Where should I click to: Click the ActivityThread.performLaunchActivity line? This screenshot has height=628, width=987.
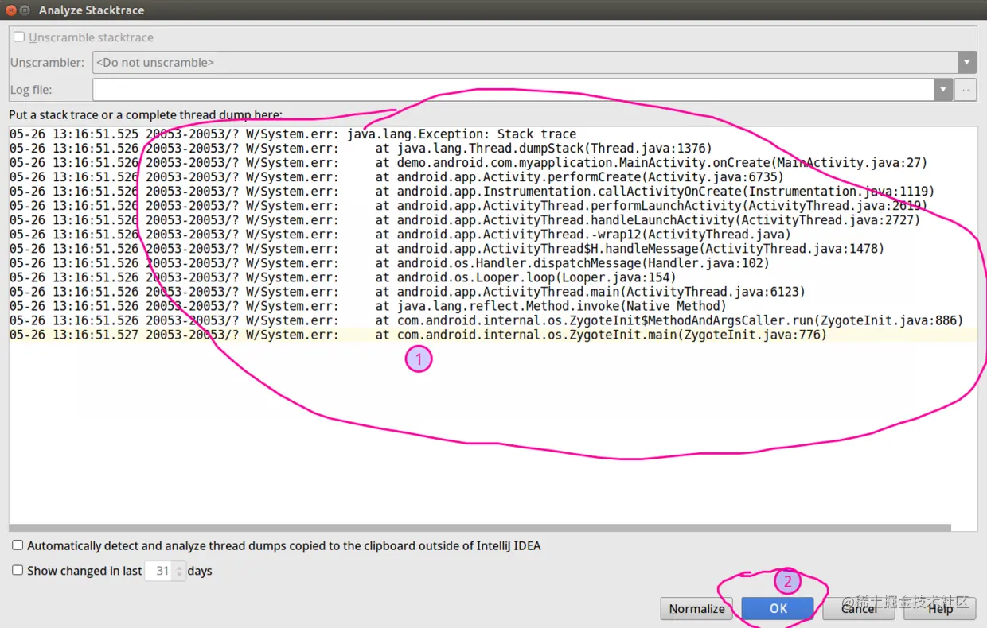[x=469, y=205]
